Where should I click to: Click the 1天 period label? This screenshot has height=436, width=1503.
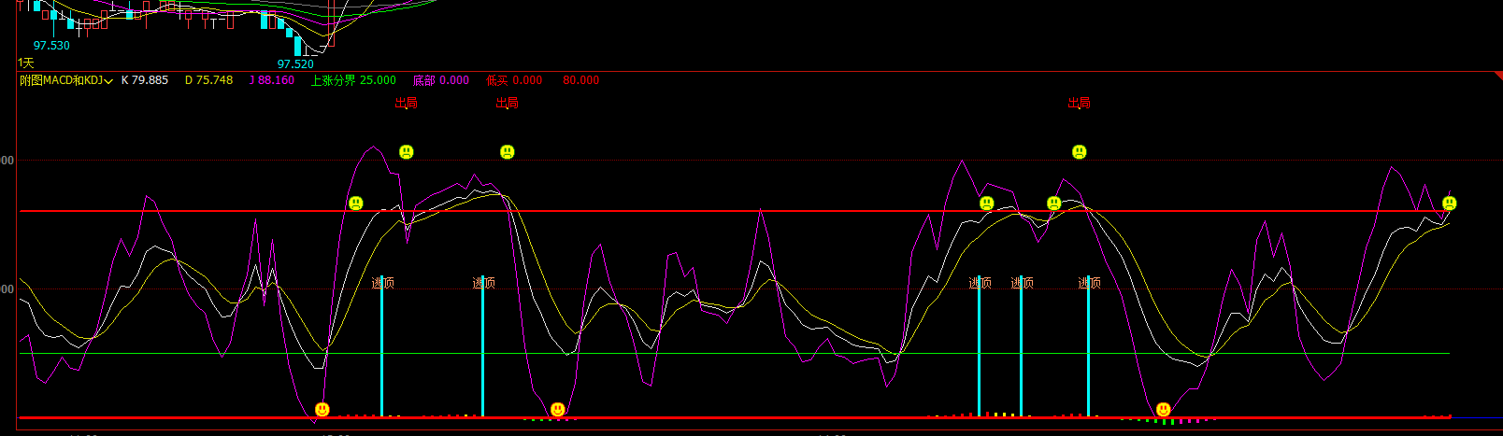[x=26, y=63]
